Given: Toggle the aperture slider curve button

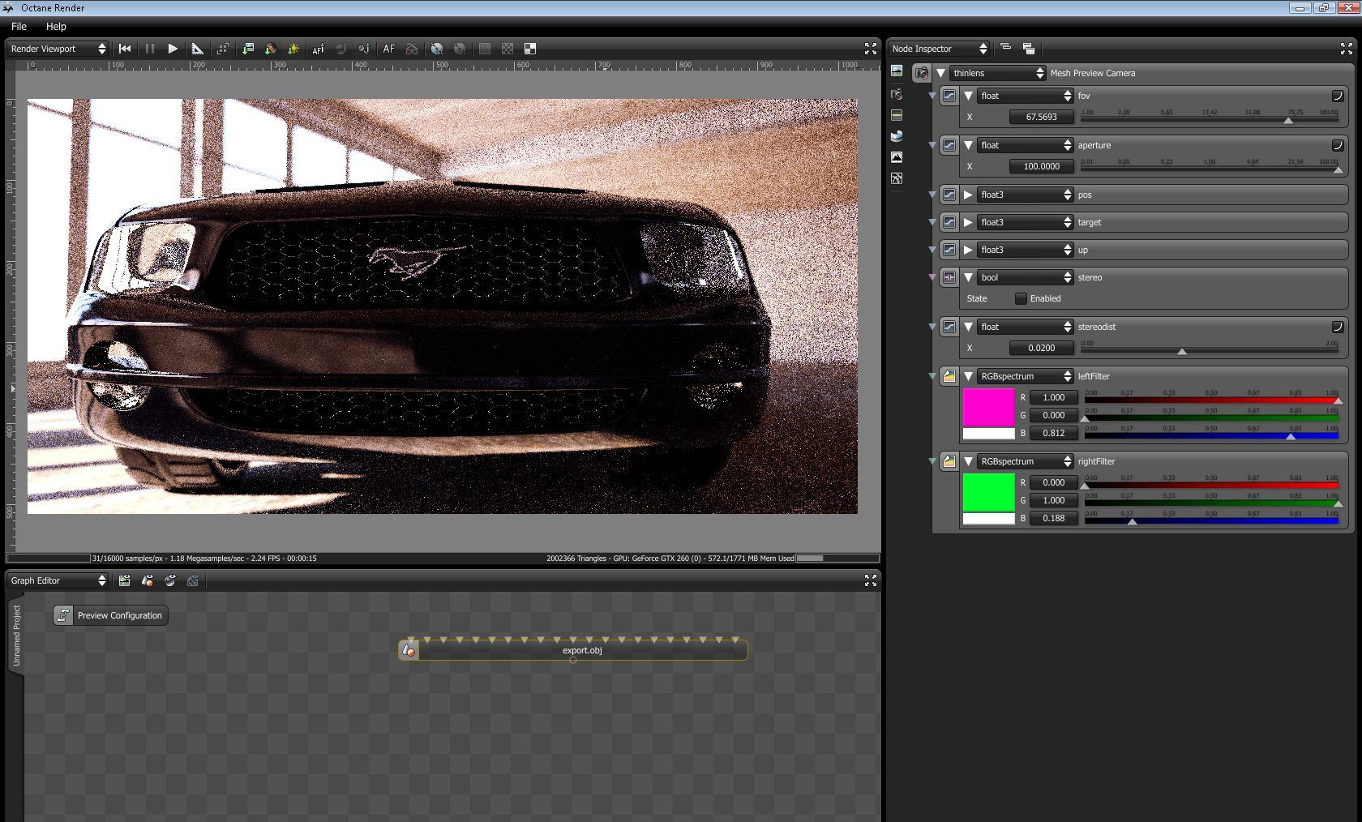Looking at the screenshot, I should [x=1338, y=145].
